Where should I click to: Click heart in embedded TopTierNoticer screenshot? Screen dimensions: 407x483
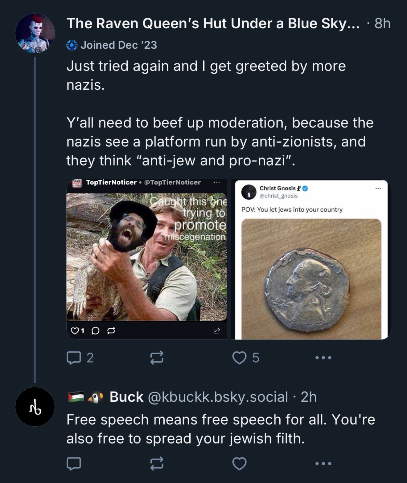pyautogui.click(x=75, y=331)
